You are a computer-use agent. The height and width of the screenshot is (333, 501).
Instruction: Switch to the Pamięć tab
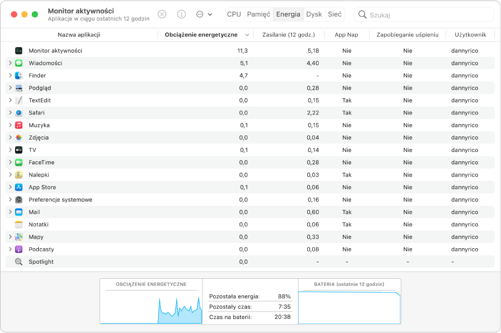click(x=258, y=15)
